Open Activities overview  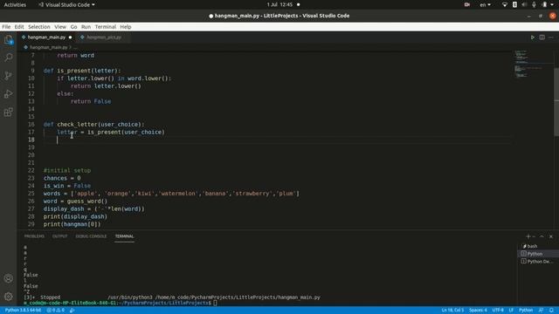pyautogui.click(x=15, y=4)
